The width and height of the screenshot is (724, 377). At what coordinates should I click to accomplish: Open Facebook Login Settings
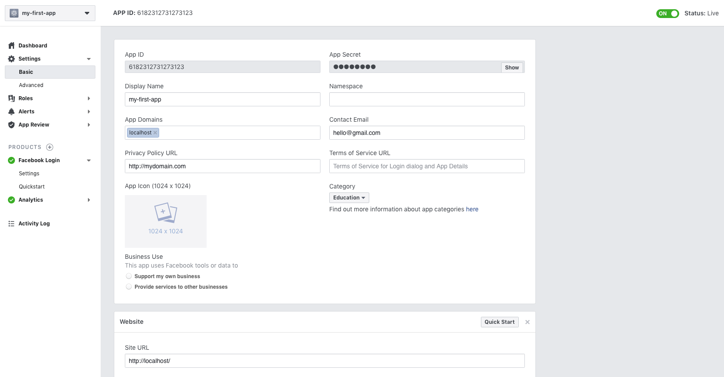tap(29, 174)
